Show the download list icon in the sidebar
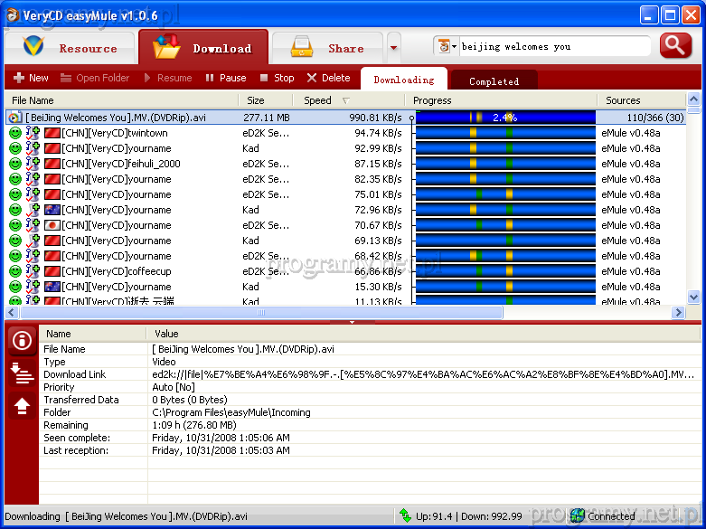This screenshot has height=529, width=706. tap(22, 373)
